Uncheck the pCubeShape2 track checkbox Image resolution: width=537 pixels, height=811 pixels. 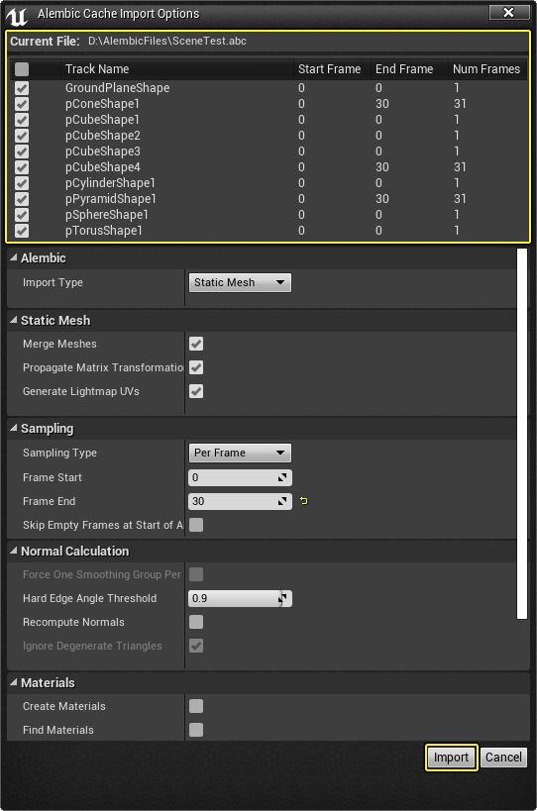click(x=22, y=136)
